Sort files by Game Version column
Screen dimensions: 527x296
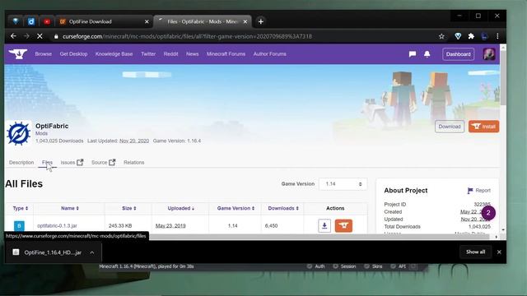point(236,208)
